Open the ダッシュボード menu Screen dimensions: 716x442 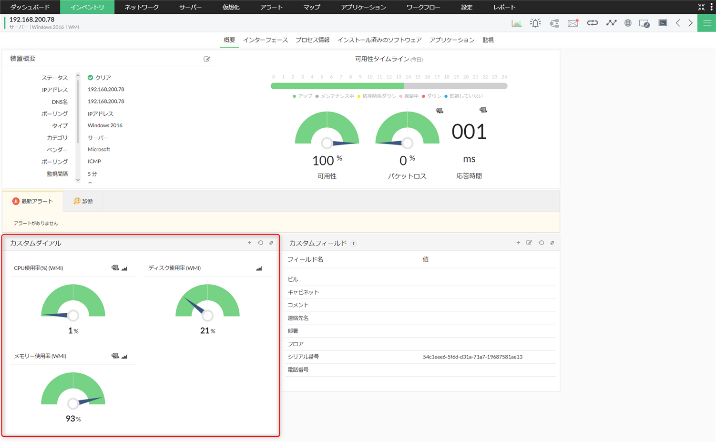pyautogui.click(x=30, y=7)
